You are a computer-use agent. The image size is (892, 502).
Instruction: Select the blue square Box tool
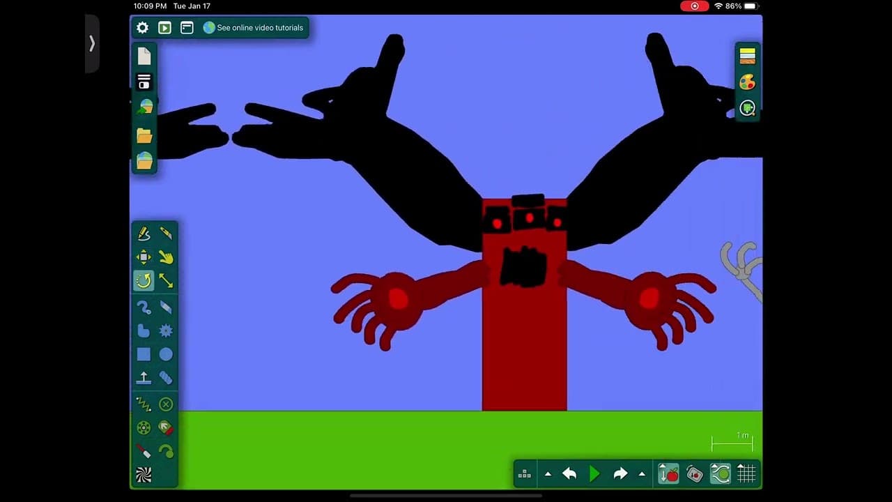pos(144,354)
